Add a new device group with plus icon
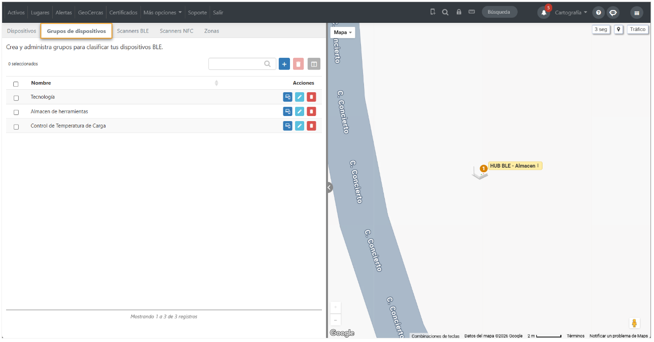The height and width of the screenshot is (342, 654). 284,64
